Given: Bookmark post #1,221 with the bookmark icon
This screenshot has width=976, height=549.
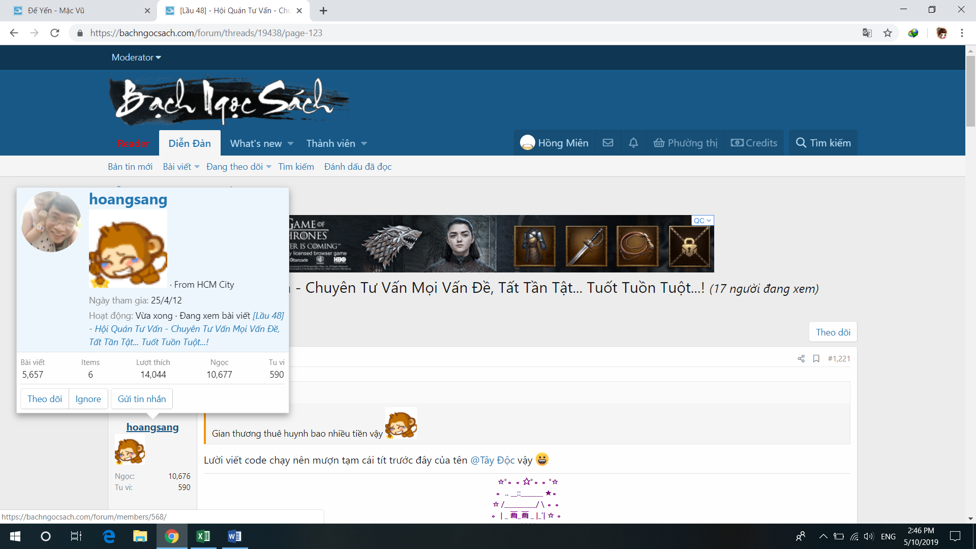Looking at the screenshot, I should (x=816, y=358).
